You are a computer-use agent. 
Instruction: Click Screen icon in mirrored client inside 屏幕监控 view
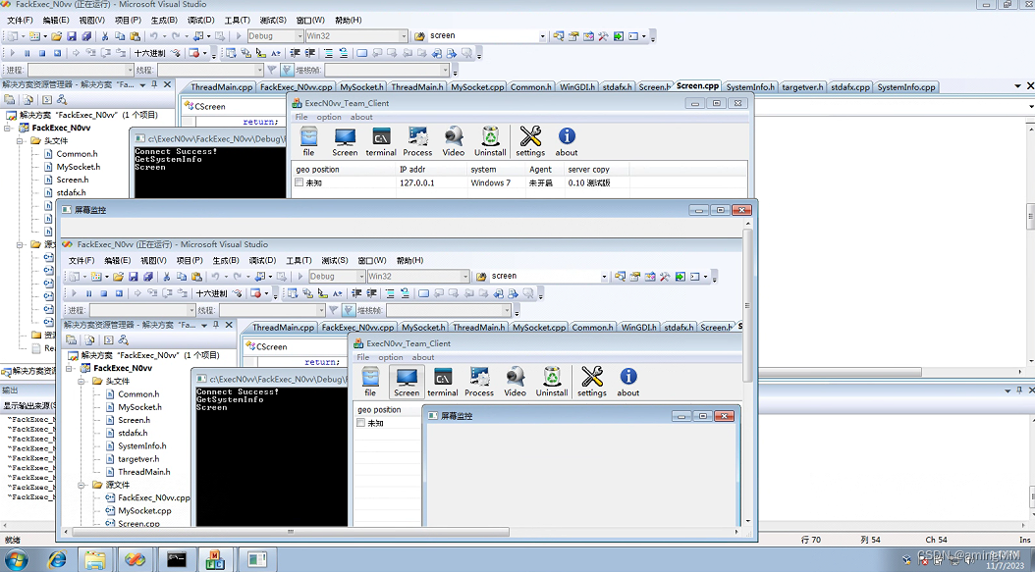[x=407, y=382]
